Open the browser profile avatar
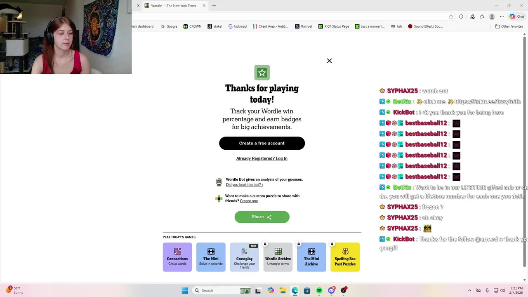528x297 pixels. [492, 16]
